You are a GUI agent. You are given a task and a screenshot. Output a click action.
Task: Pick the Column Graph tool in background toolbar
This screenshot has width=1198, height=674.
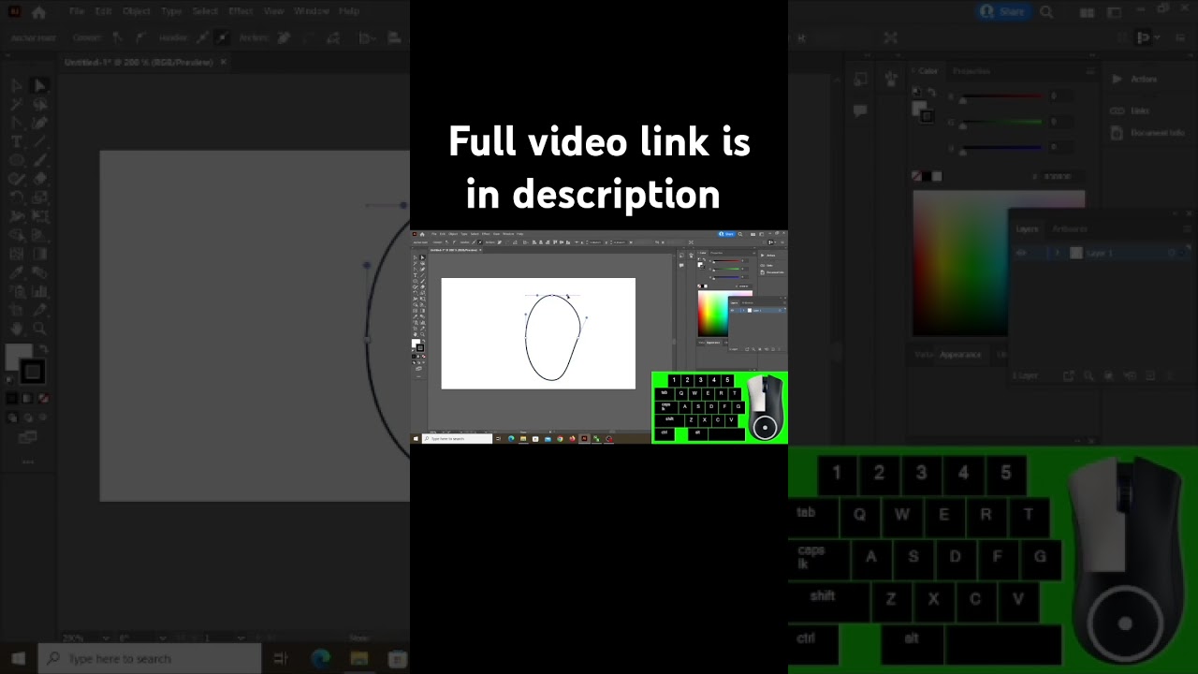point(39,291)
